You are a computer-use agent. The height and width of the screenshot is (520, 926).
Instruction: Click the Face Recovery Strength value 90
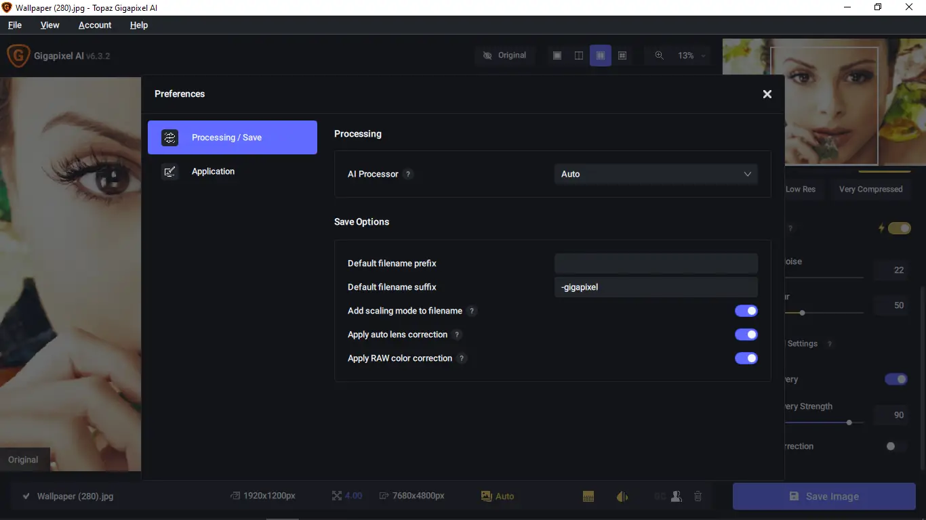[x=891, y=415]
